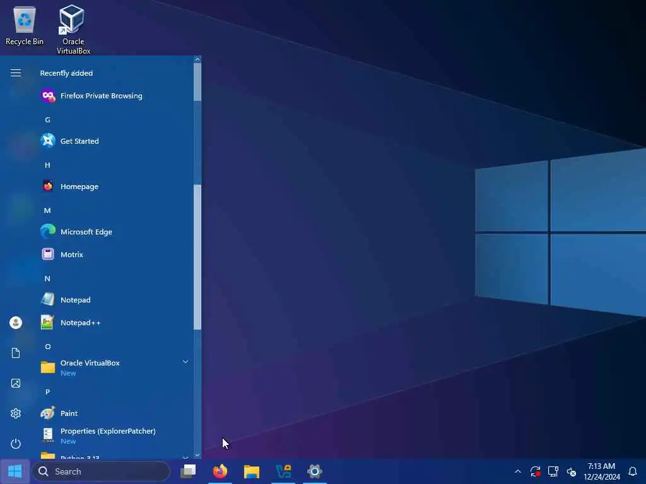Open the Recycle Bin desktop icon

25,25
